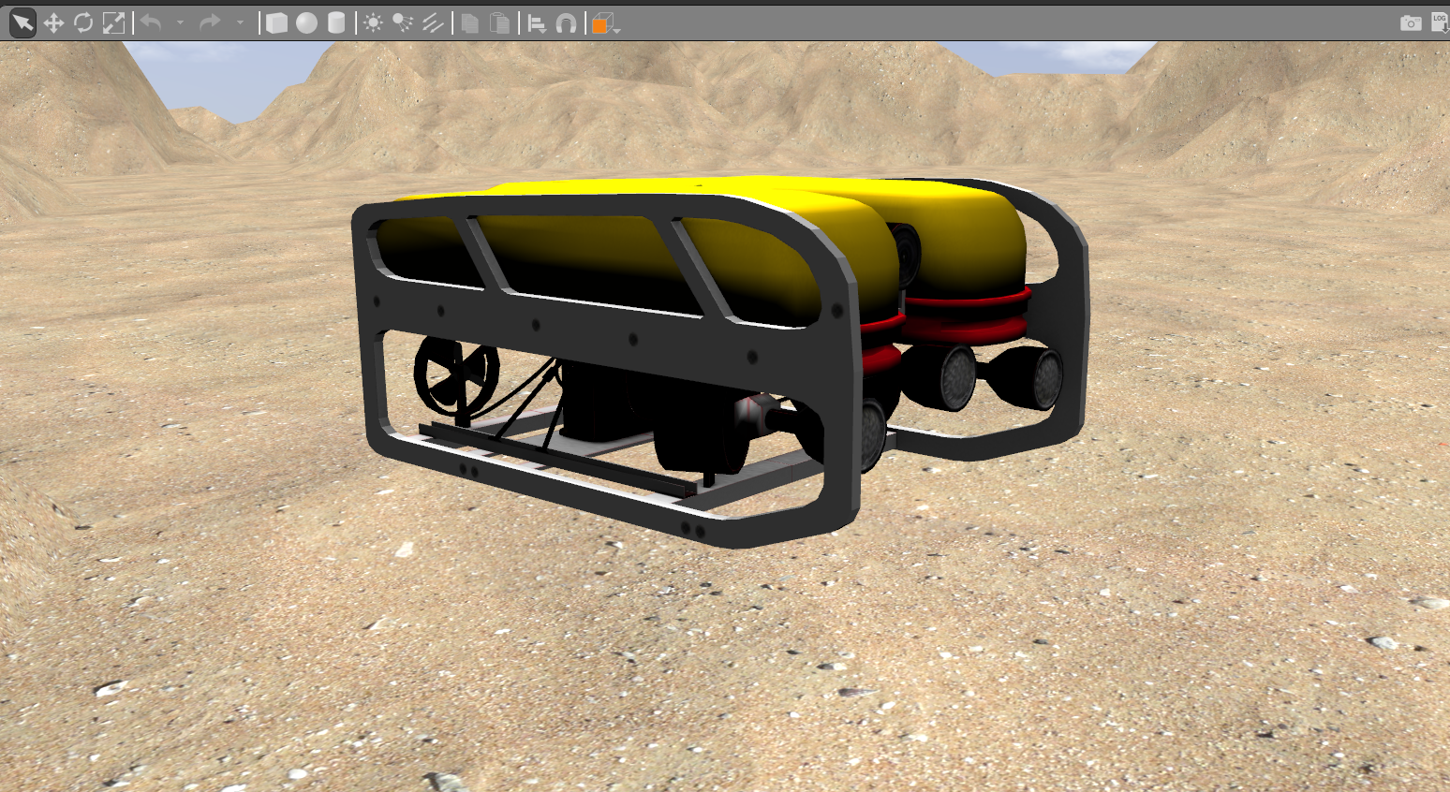This screenshot has height=792, width=1450.
Task: Open the align tool dropdown
Action: point(537,23)
